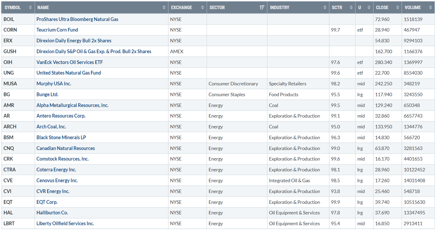Open United States Natural Gas Fund link

point(69,73)
